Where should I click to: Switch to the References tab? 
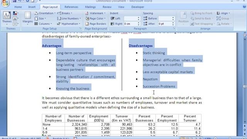pos(71,7)
